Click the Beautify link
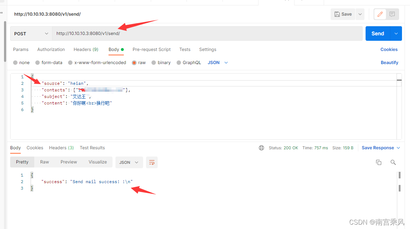 [x=389, y=63]
